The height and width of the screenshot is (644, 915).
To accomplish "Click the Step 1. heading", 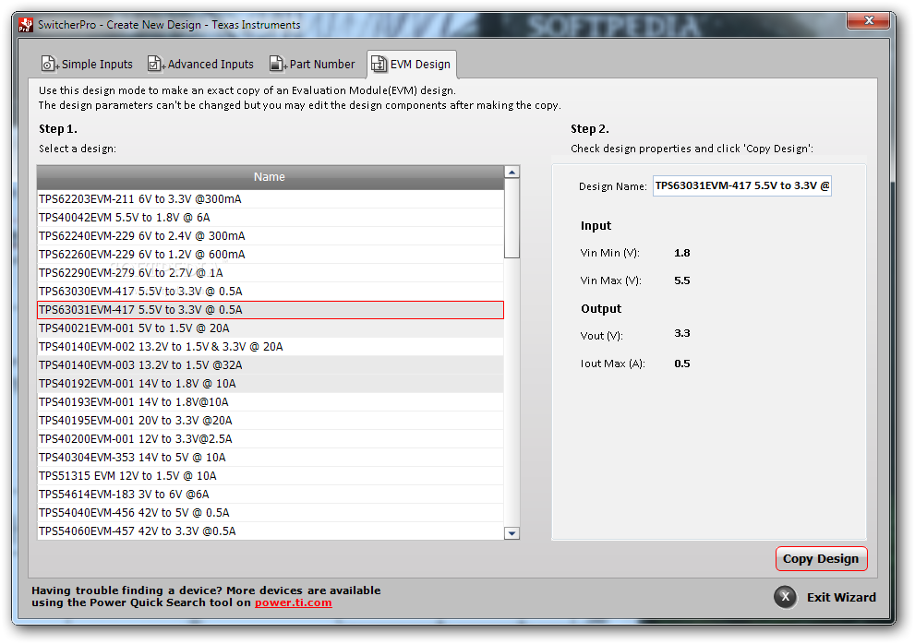I will (58, 129).
